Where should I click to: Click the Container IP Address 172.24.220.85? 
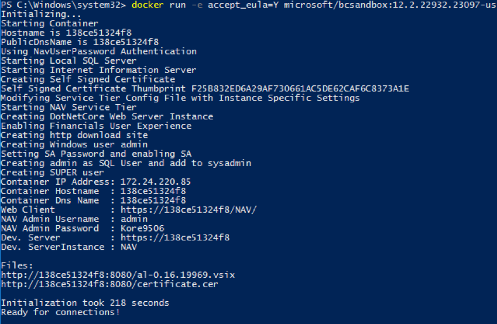click(155, 182)
